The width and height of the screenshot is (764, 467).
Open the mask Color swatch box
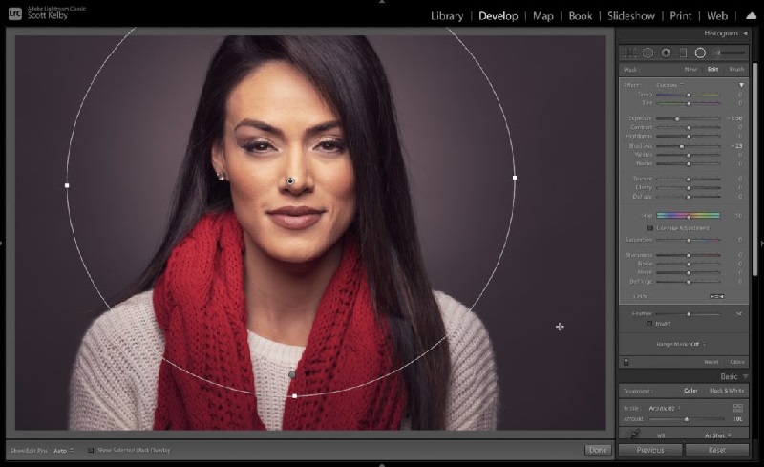click(x=716, y=296)
